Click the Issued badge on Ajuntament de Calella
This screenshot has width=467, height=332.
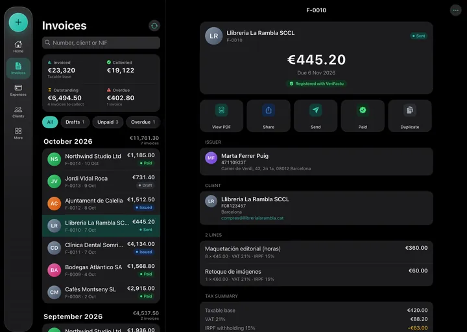pyautogui.click(x=144, y=208)
